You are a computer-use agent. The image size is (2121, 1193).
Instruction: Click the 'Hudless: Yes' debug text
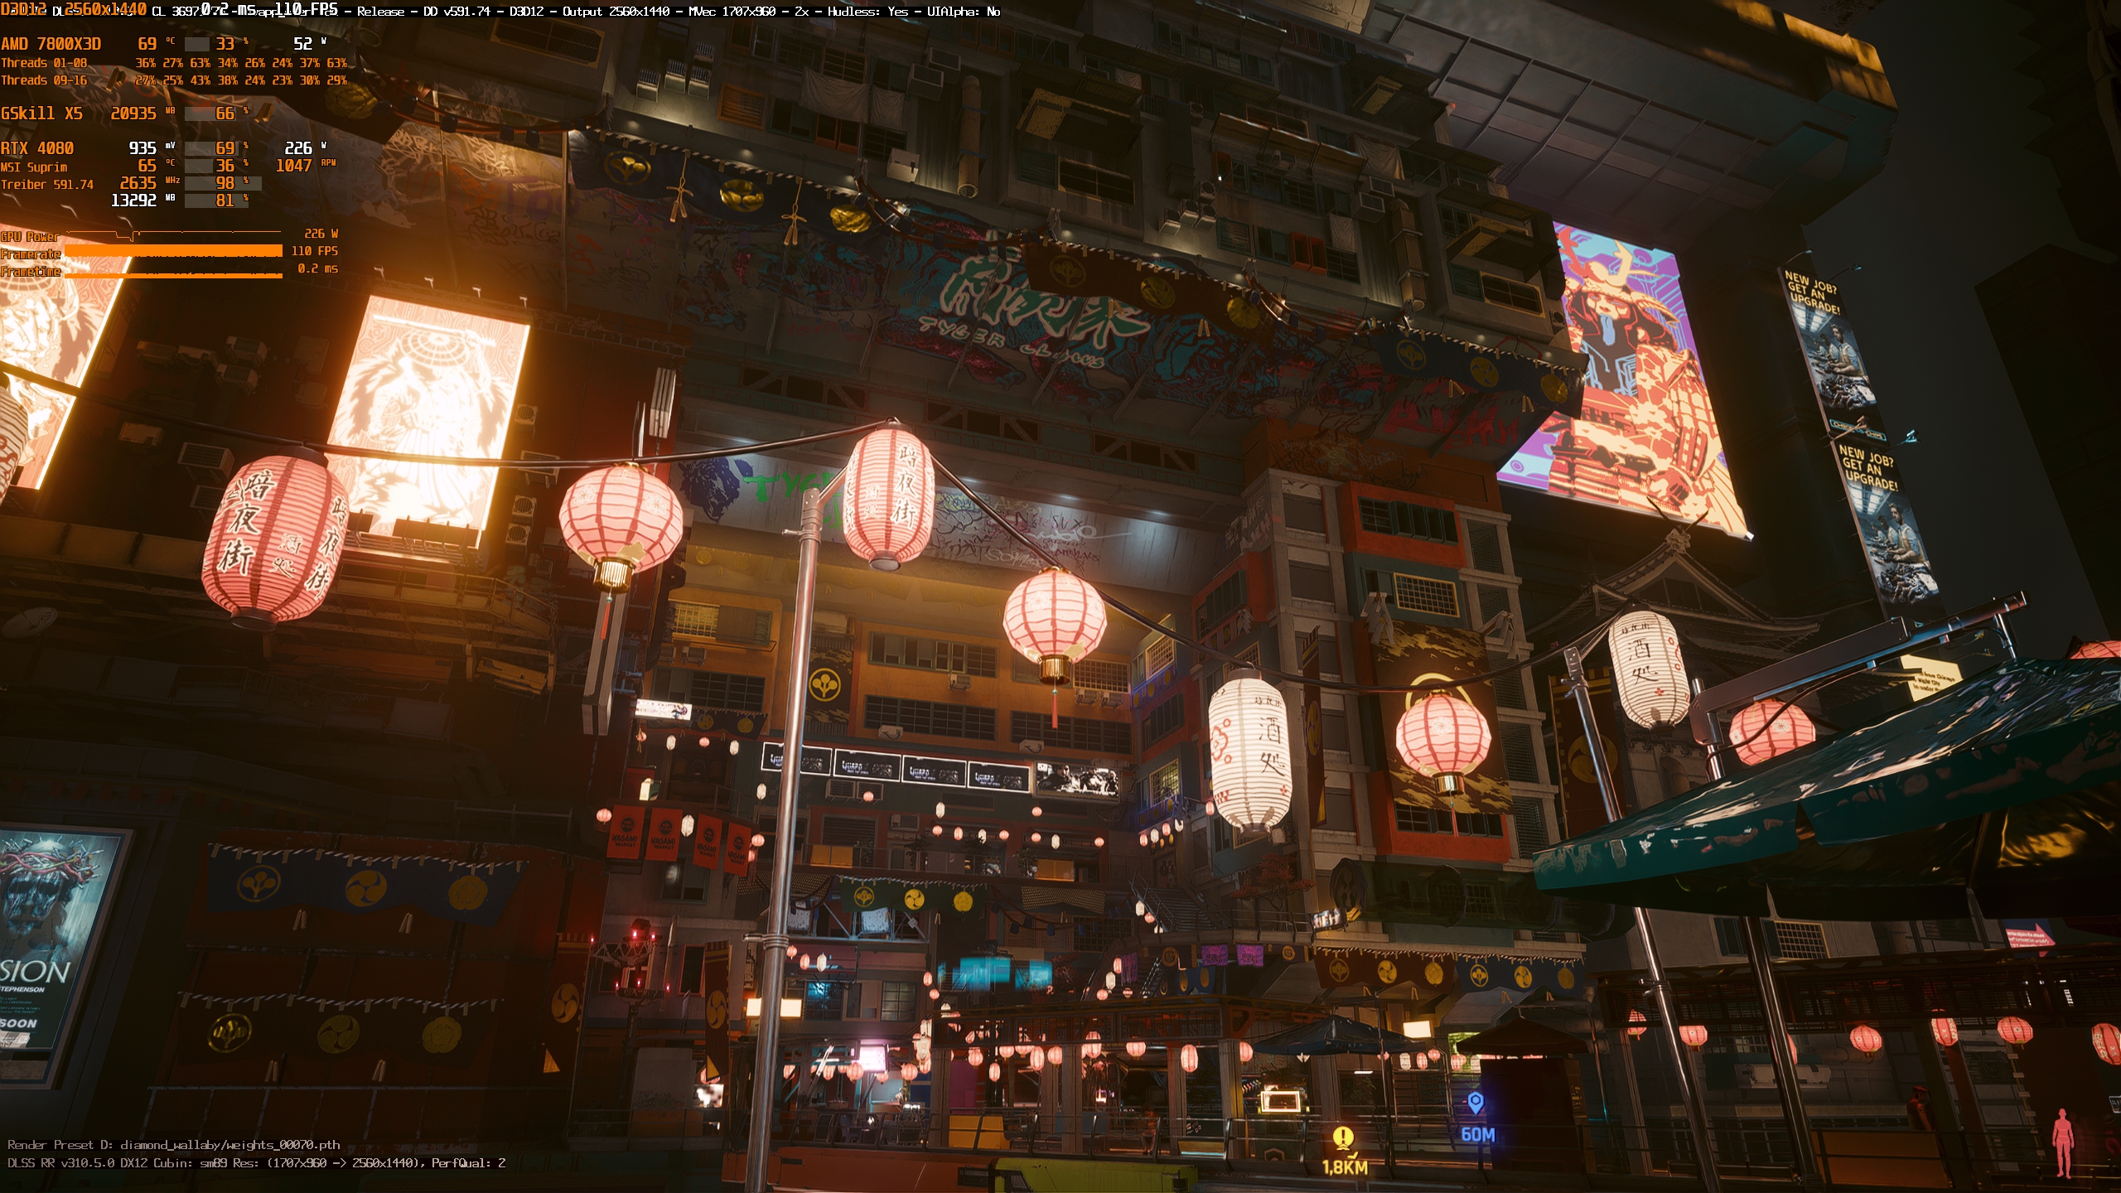[869, 12]
